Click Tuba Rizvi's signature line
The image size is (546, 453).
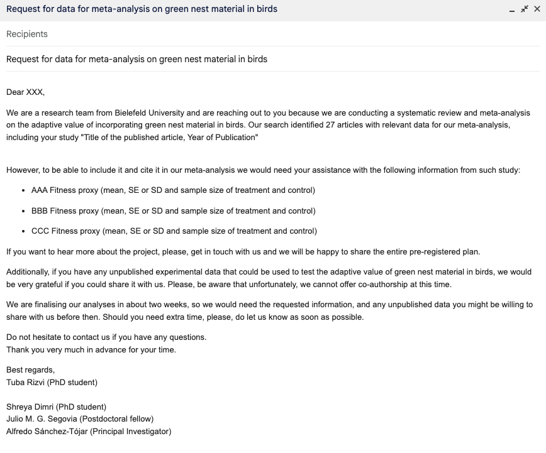[52, 382]
